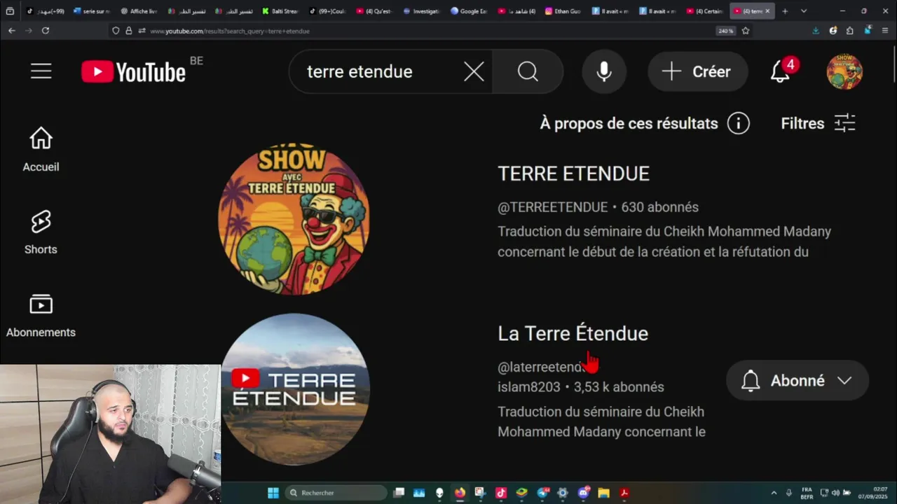Click the 3,53 k abonnés text
This screenshot has width=897, height=504.
[619, 387]
